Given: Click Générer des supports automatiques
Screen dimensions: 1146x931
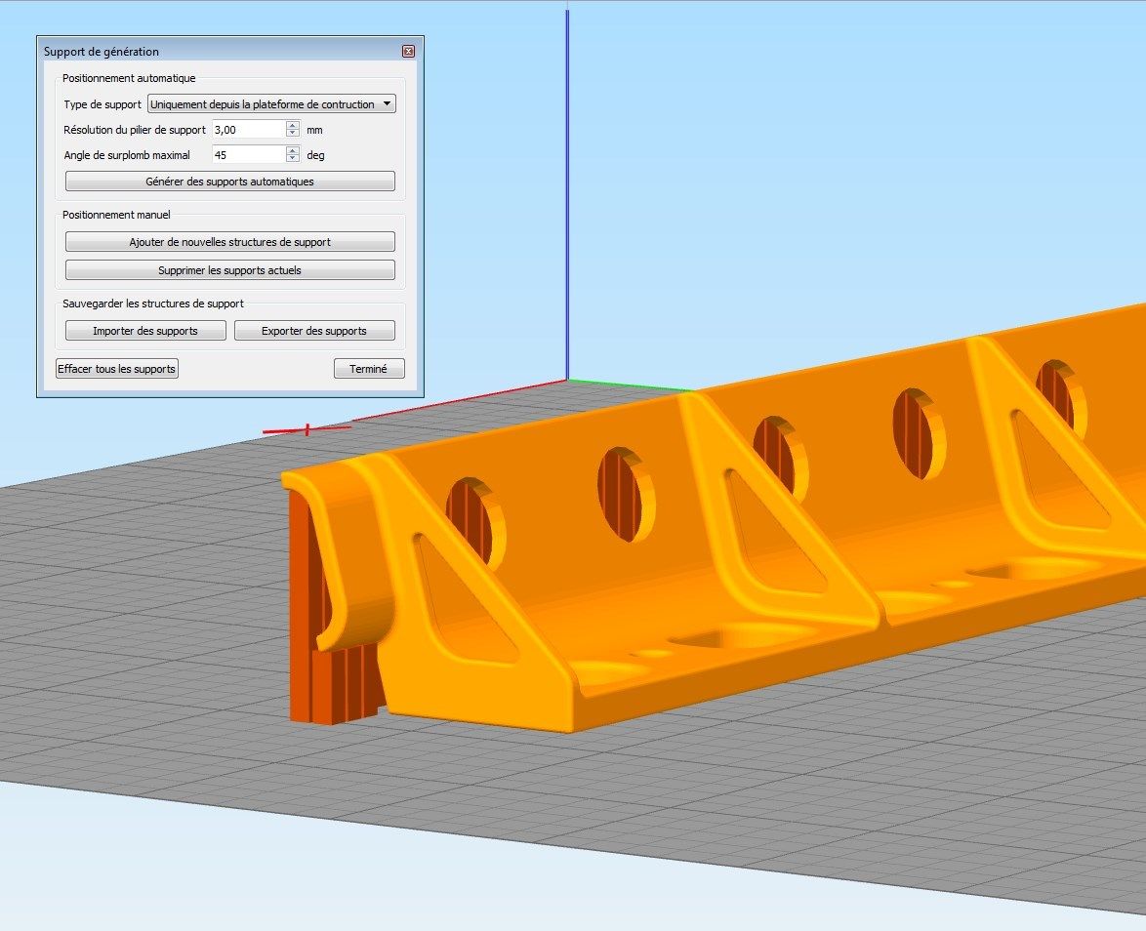Looking at the screenshot, I should pyautogui.click(x=230, y=182).
